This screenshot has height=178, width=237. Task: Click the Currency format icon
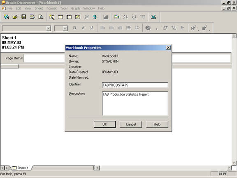148,28
